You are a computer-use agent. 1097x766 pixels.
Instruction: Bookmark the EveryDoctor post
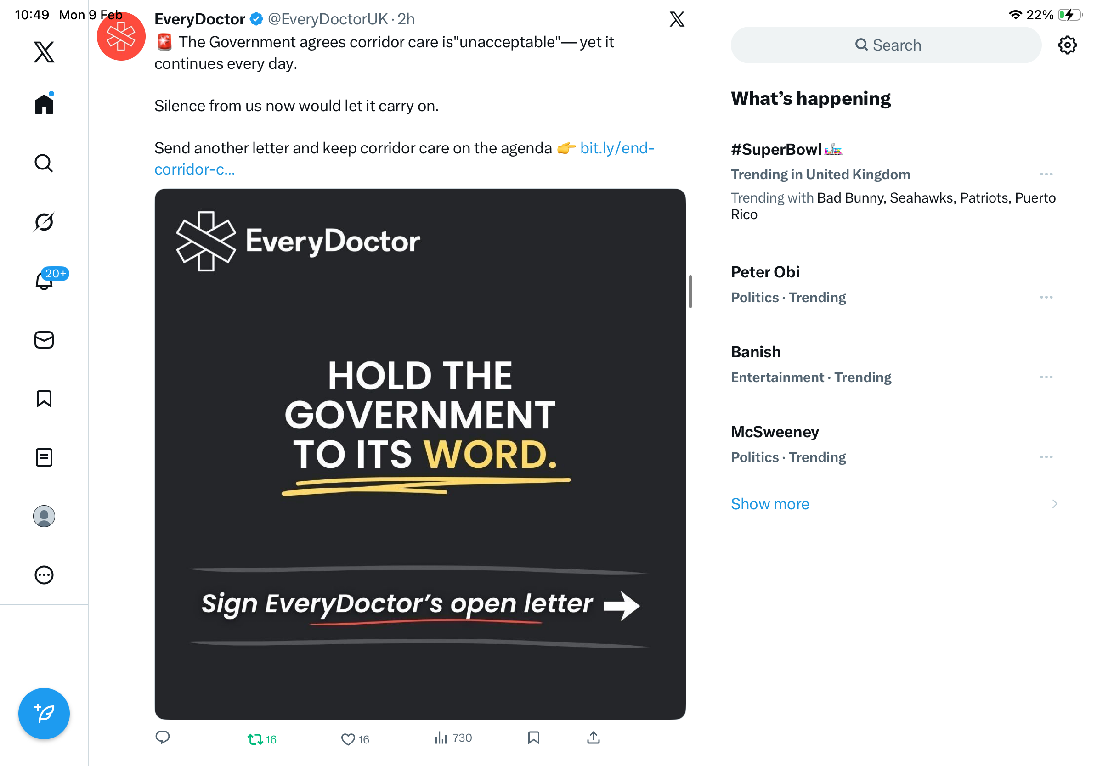tap(534, 738)
